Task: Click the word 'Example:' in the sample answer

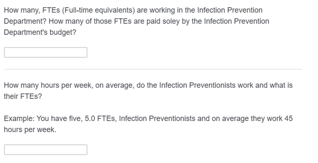Action: (19, 119)
